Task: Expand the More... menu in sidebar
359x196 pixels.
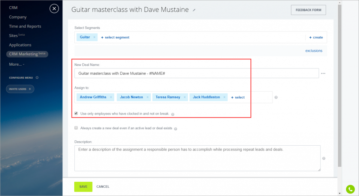Action: tap(16, 64)
